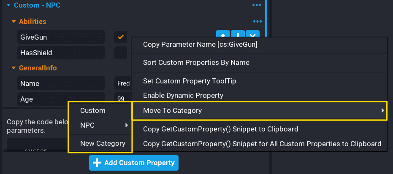393x174 pixels.
Task: Click the Name property value field
Action: tap(122, 83)
